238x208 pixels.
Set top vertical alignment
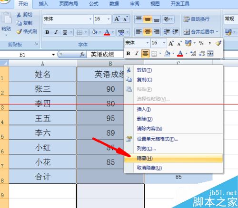[x=139, y=19]
